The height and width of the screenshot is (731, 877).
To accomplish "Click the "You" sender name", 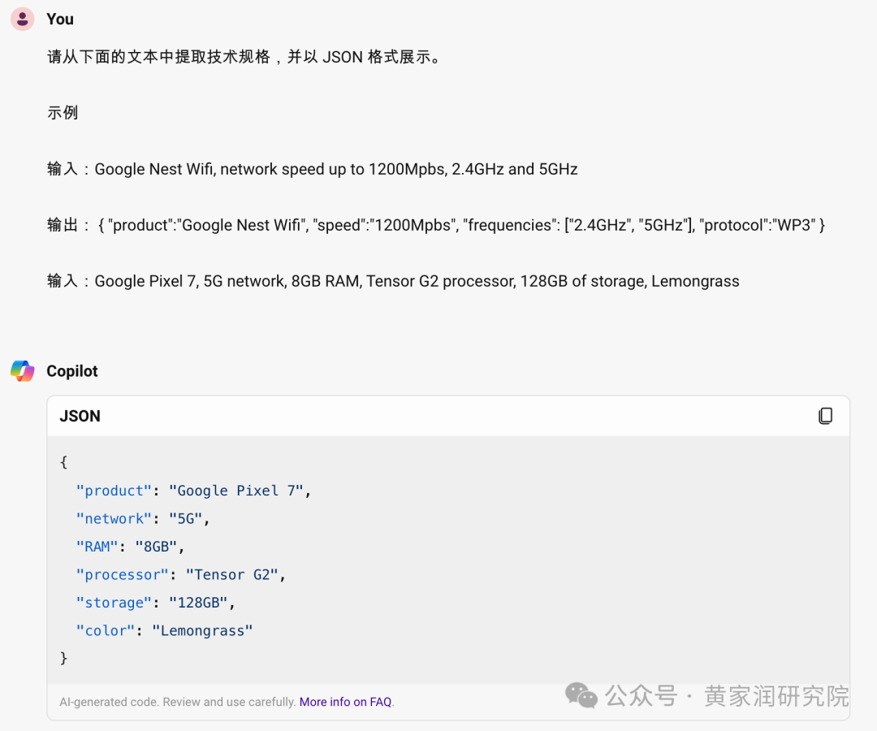I will click(x=60, y=19).
